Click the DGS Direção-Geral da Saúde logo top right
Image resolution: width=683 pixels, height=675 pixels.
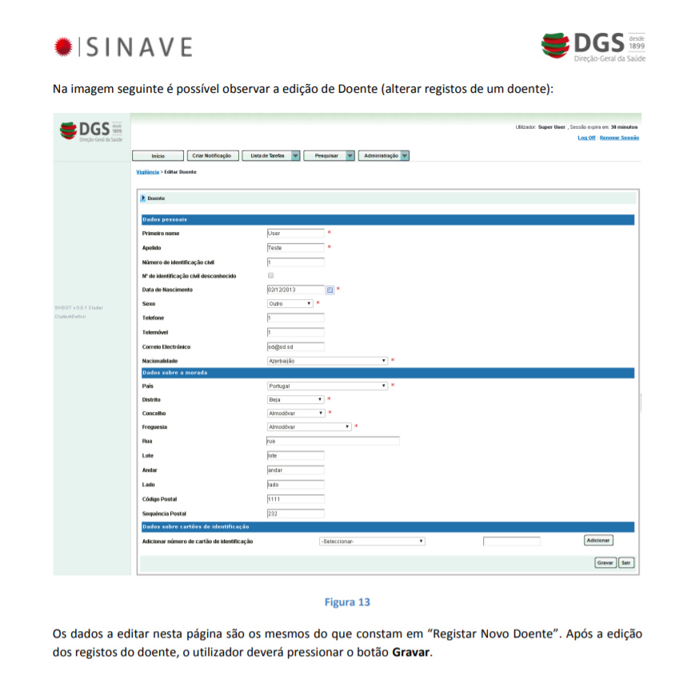[x=593, y=47]
